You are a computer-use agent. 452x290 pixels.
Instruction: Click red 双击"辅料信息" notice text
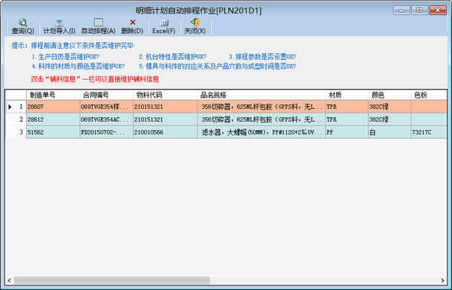pos(95,79)
